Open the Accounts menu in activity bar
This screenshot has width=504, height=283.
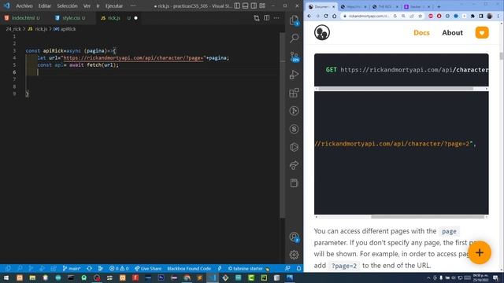pos(294,237)
